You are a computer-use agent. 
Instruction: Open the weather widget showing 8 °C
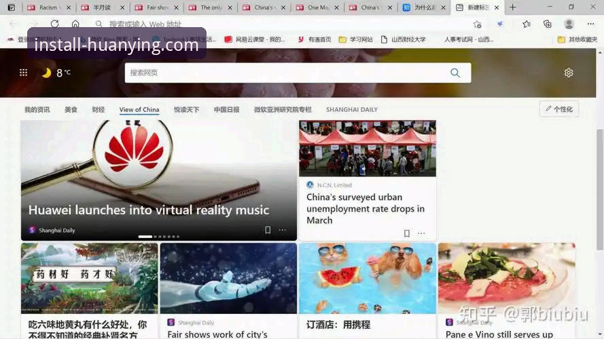click(x=56, y=73)
